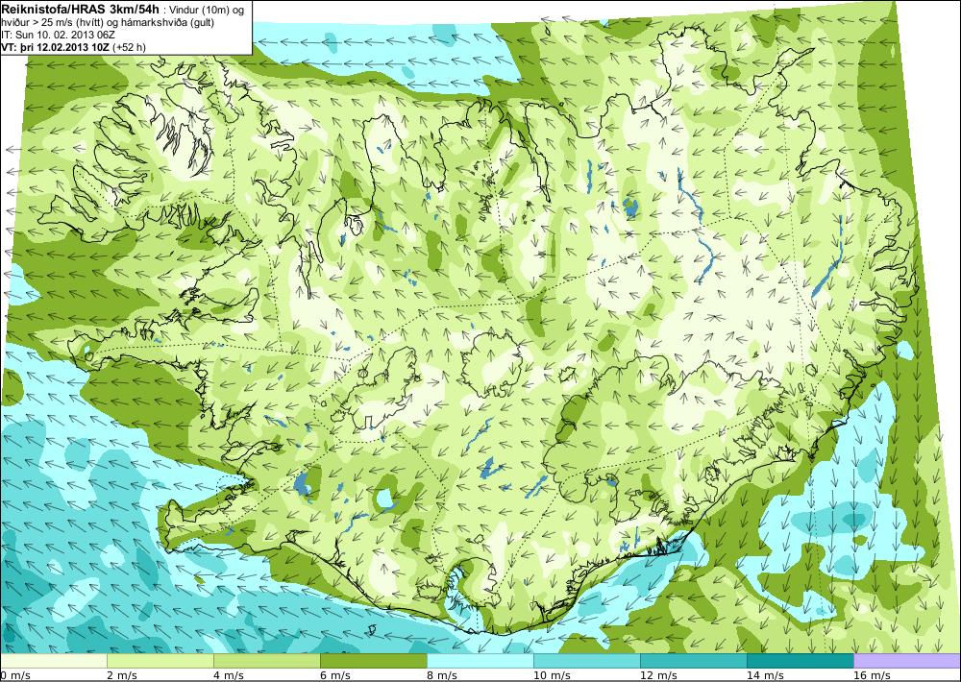Image resolution: width=961 pixels, height=682 pixels.
Task: Click the text "IT: Sun 10. 02. 2013 06Z"
Action: tap(59, 35)
